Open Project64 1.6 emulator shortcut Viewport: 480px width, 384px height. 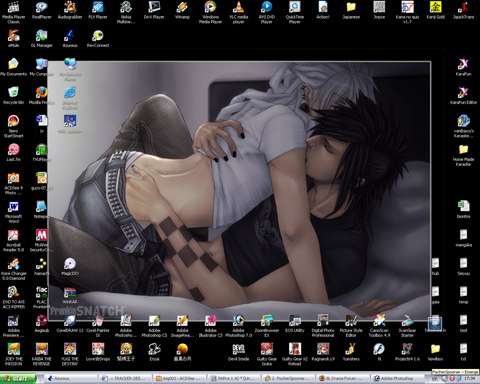click(407, 352)
